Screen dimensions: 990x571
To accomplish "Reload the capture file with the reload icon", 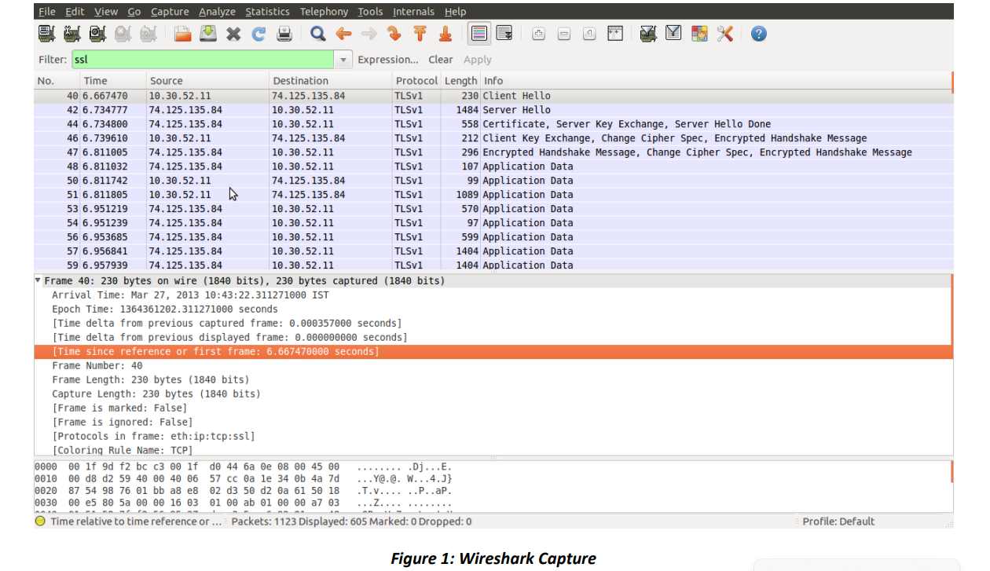I will (x=258, y=33).
